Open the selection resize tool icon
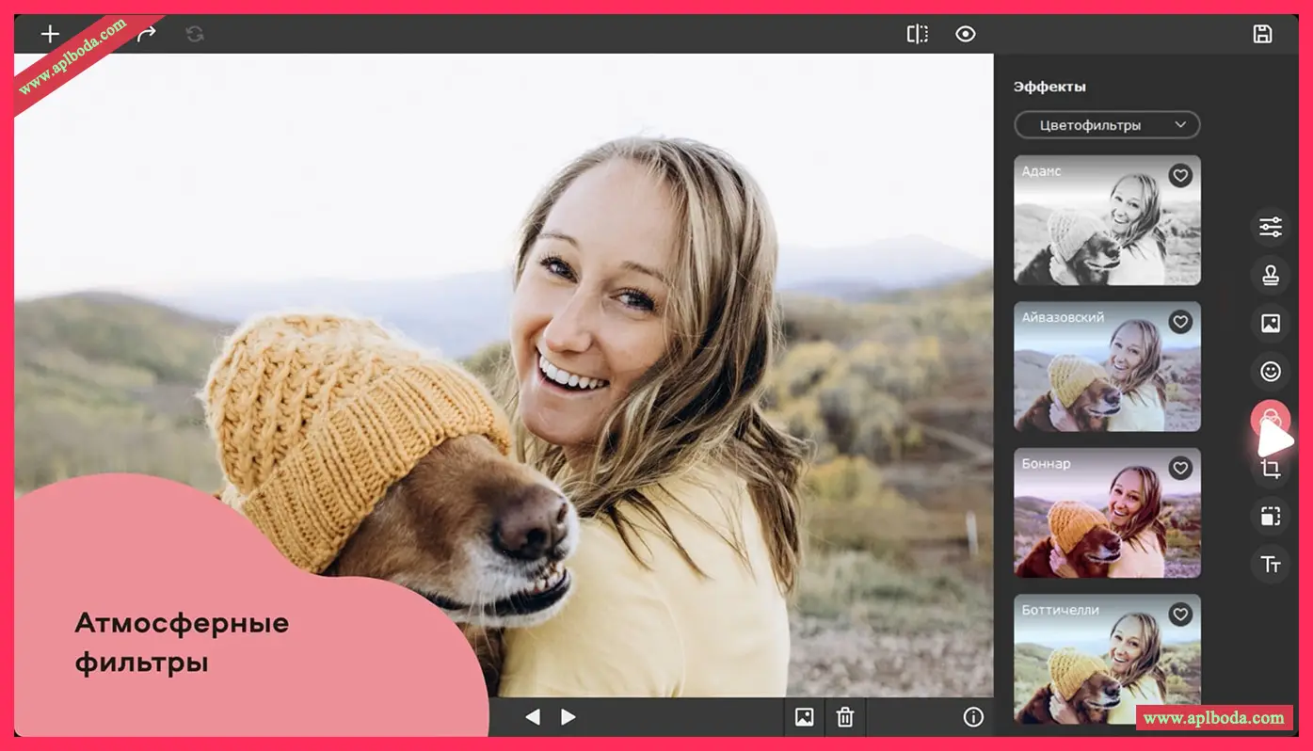Screen dimensions: 1313x751 coord(1271,516)
